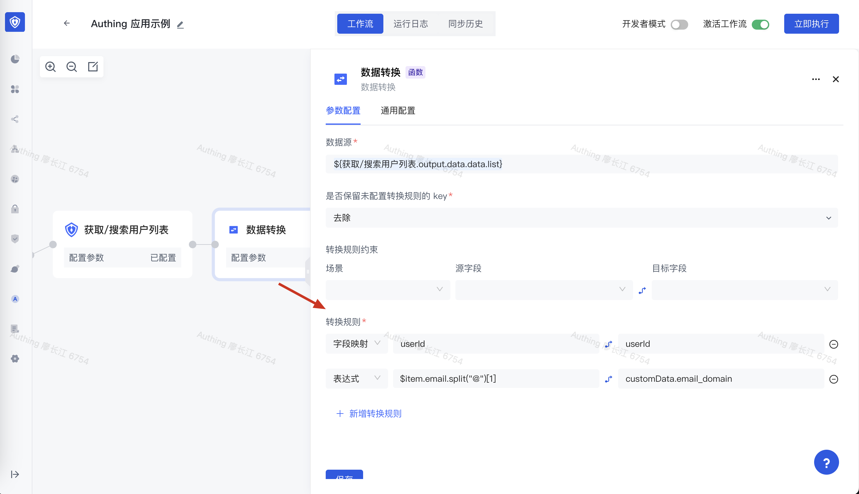The width and height of the screenshot is (859, 494).
Task: Click the canvas edit note icon
Action: point(93,66)
